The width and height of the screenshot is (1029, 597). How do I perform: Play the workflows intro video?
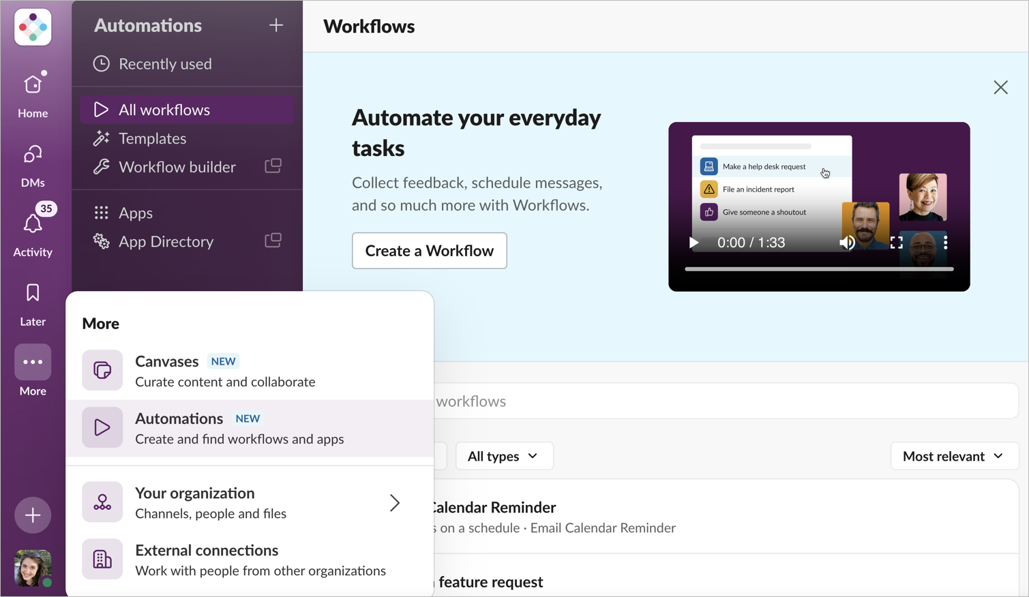(x=694, y=243)
